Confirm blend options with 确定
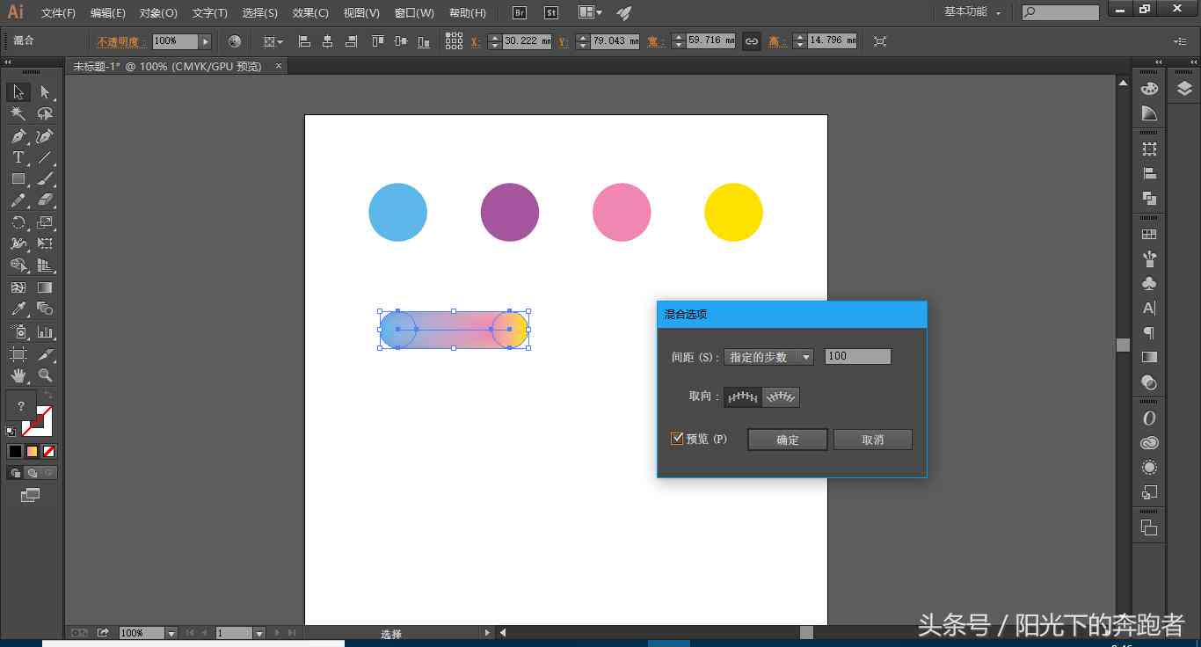This screenshot has height=647, width=1201. point(787,440)
